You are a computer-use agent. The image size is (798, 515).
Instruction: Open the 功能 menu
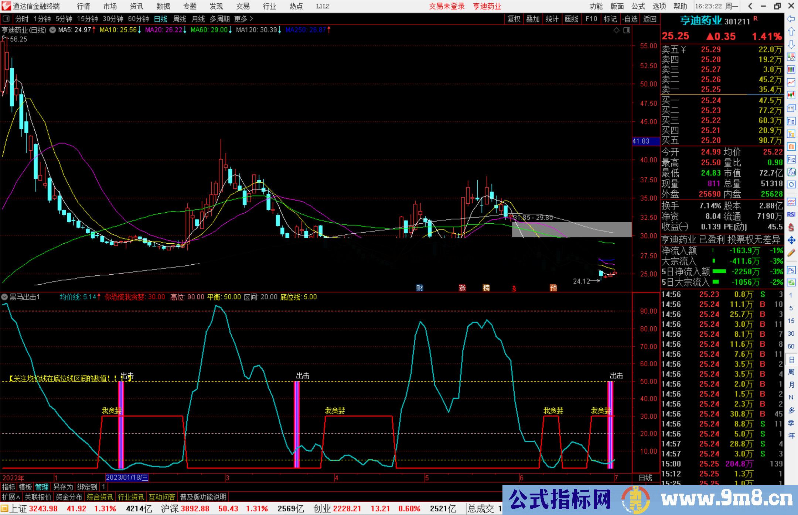click(x=596, y=6)
